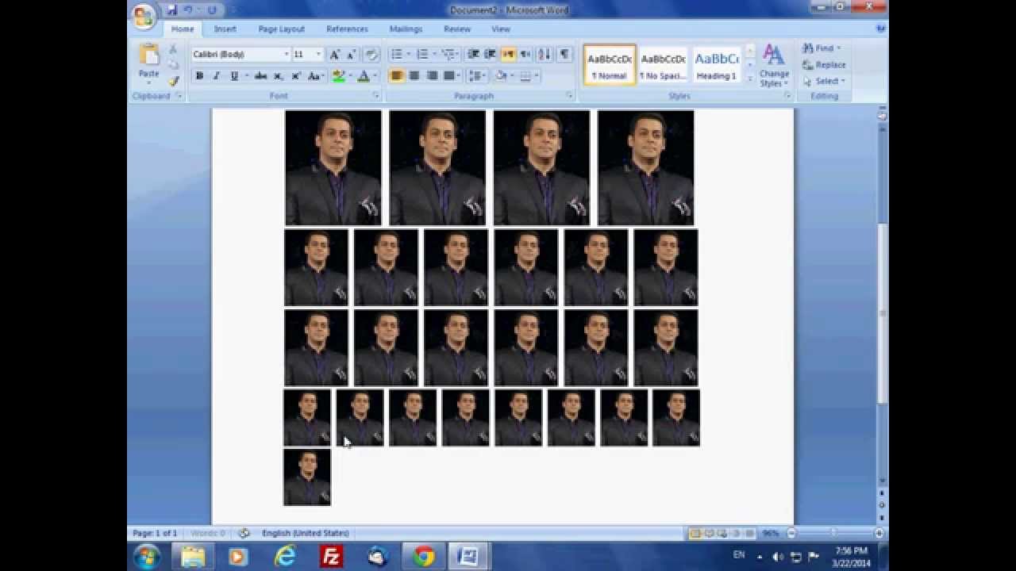Click the Page: 1 of 1 status
This screenshot has width=1016, height=571.
click(x=155, y=533)
